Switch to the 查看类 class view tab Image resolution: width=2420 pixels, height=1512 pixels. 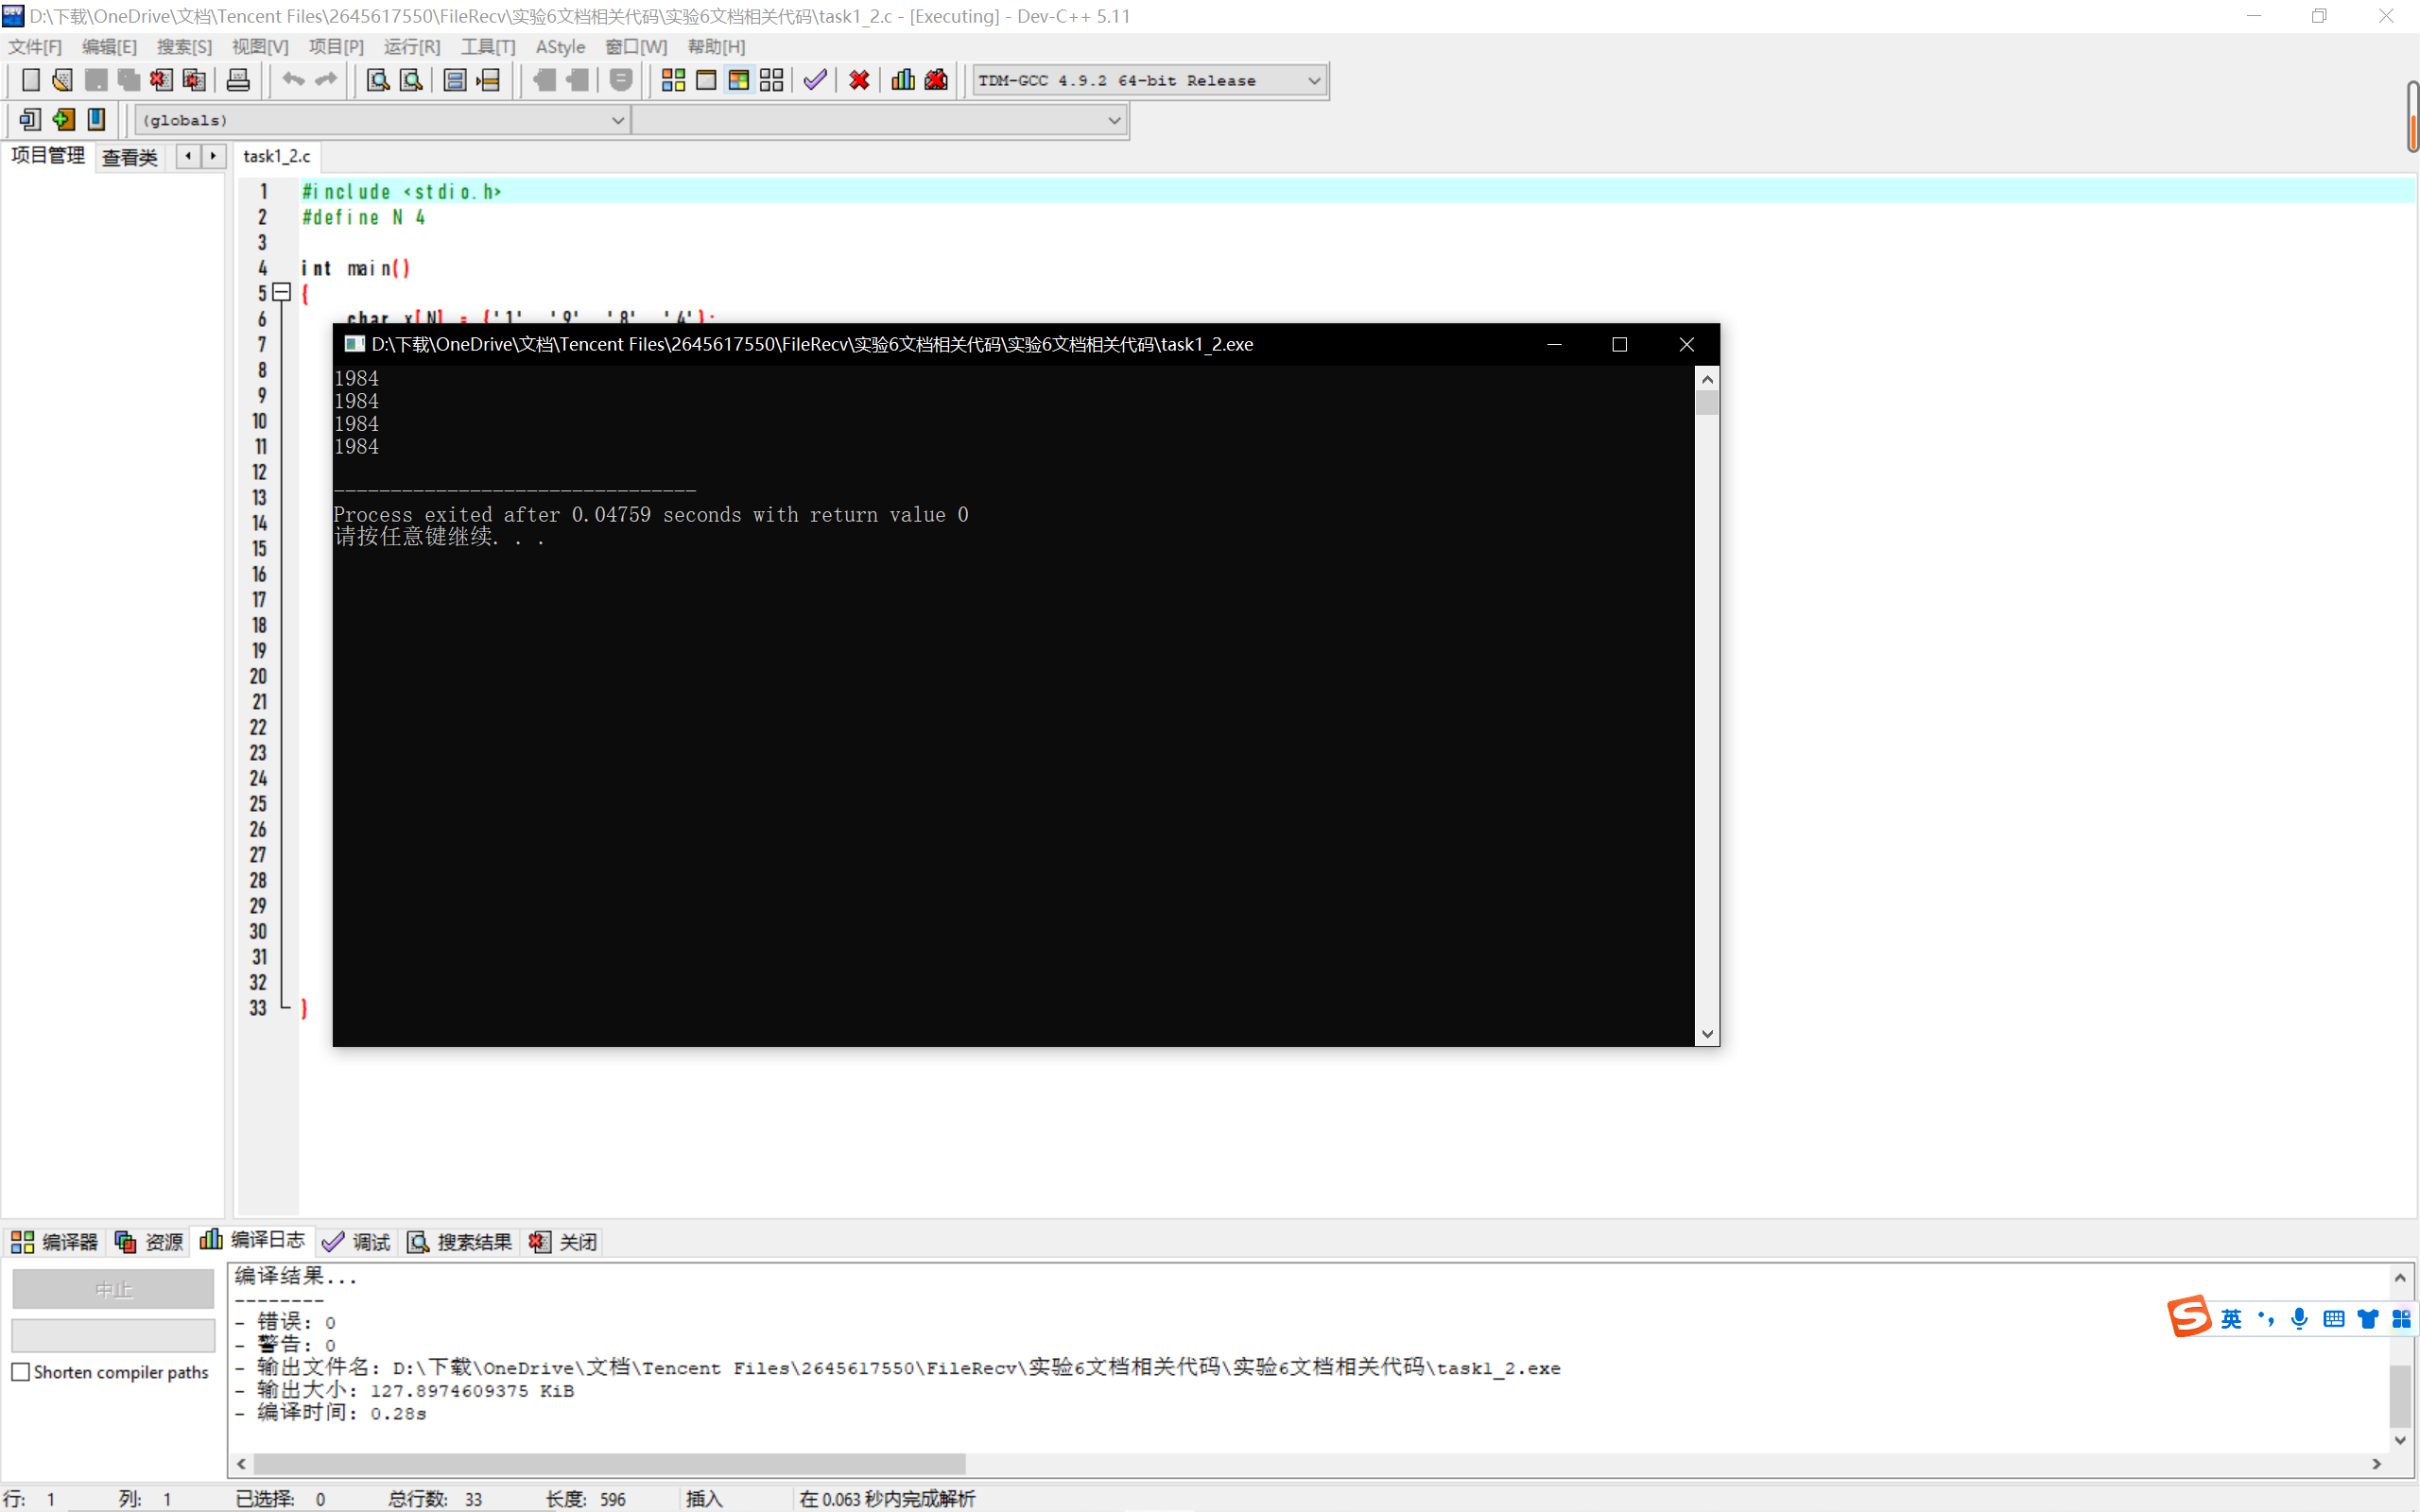tap(129, 157)
